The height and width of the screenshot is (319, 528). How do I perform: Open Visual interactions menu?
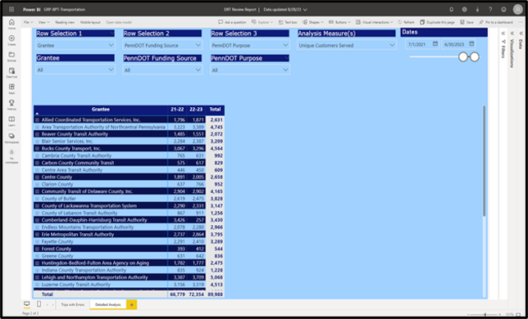375,22
